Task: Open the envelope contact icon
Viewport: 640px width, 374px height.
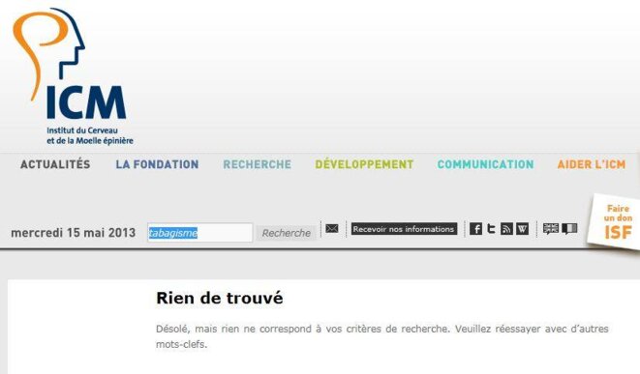Action: [332, 228]
